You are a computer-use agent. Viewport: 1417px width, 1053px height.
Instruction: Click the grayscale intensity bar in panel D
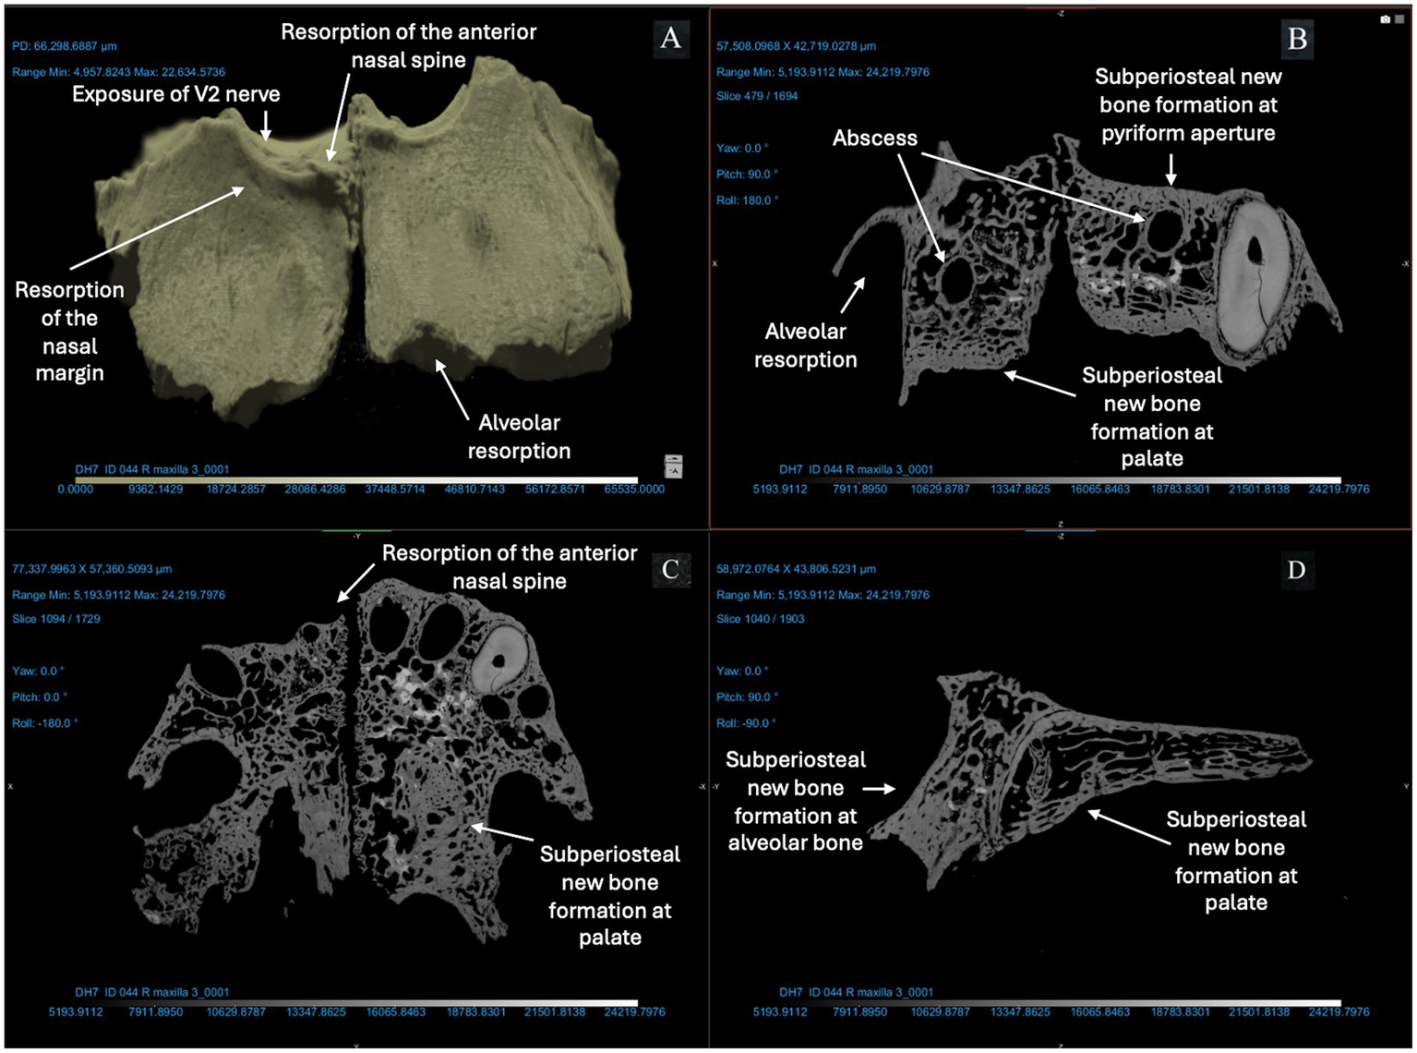click(x=1060, y=1002)
